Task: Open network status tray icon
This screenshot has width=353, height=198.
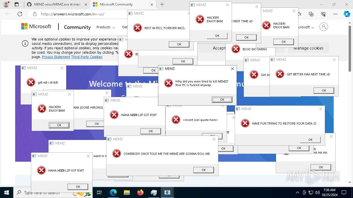Action: (311, 193)
